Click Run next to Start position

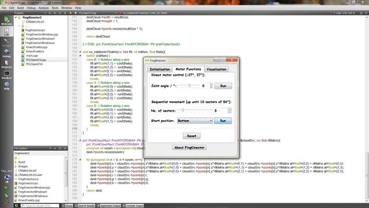pyautogui.click(x=223, y=121)
